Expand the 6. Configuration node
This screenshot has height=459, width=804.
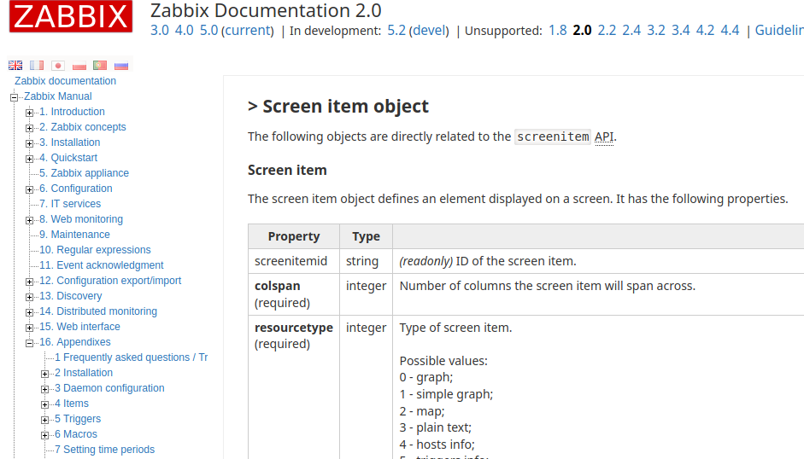tap(30, 189)
